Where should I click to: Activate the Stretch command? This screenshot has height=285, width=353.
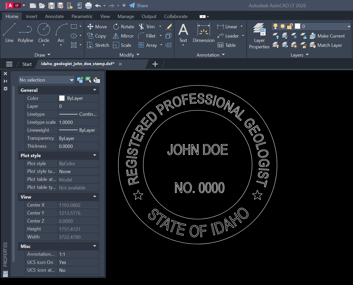[x=98, y=45]
